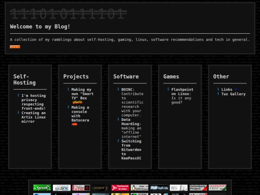This screenshot has height=195, width=260.
Task: Click the orange RSS feed badge
Action: (x=15, y=47)
